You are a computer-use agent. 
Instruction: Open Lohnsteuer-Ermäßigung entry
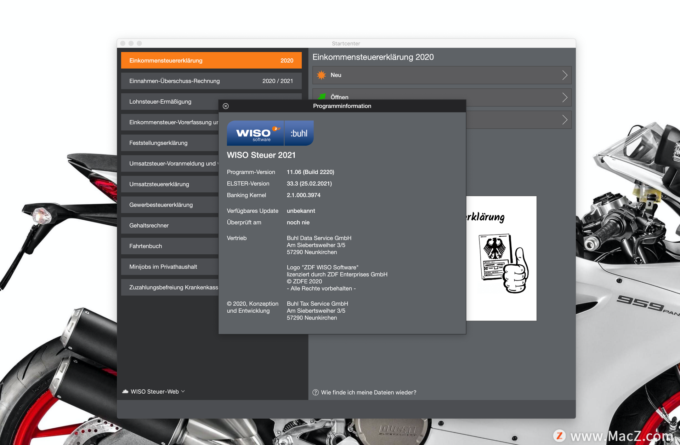(170, 102)
